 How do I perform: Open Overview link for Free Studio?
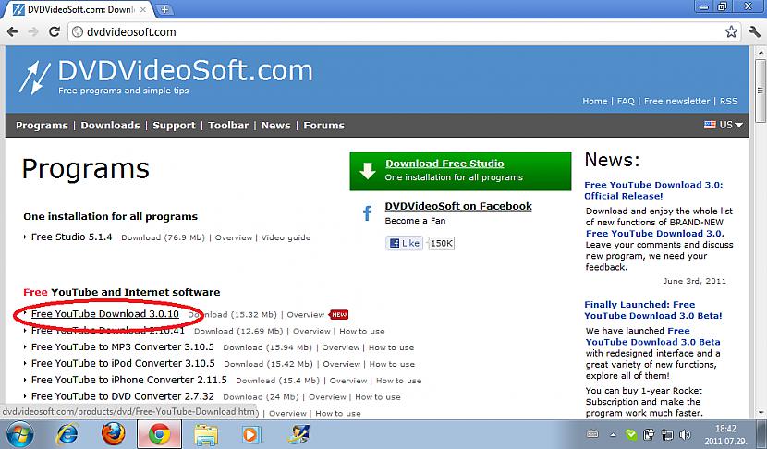coord(233,237)
